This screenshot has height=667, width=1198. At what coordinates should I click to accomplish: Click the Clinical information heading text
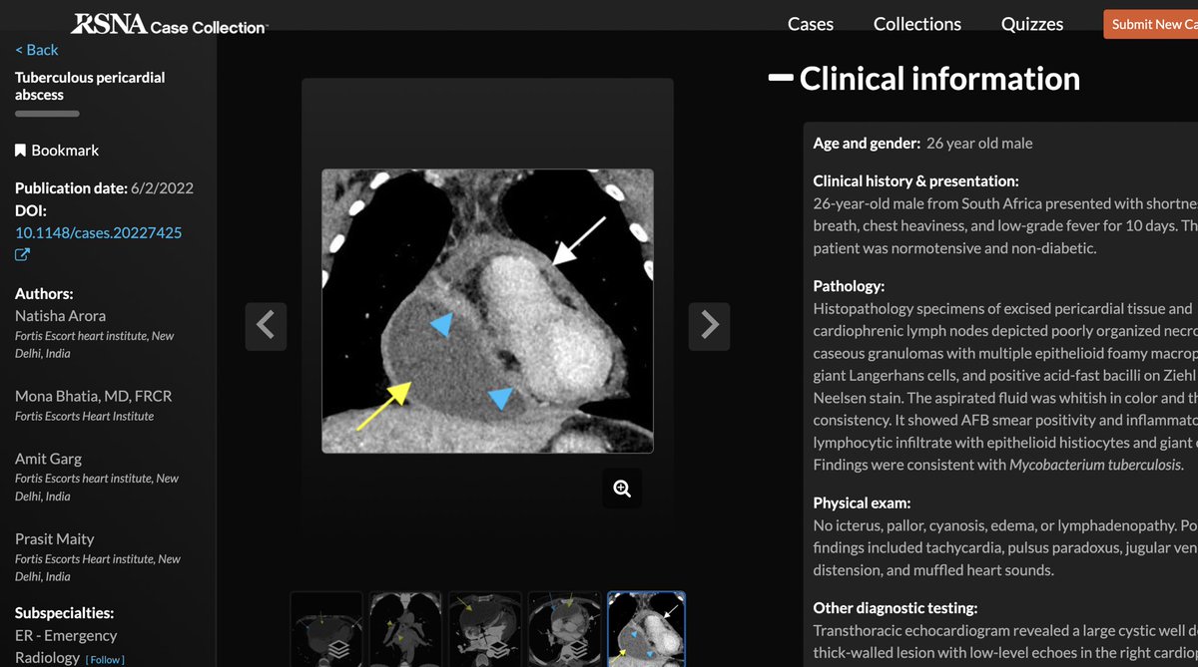tap(939, 78)
